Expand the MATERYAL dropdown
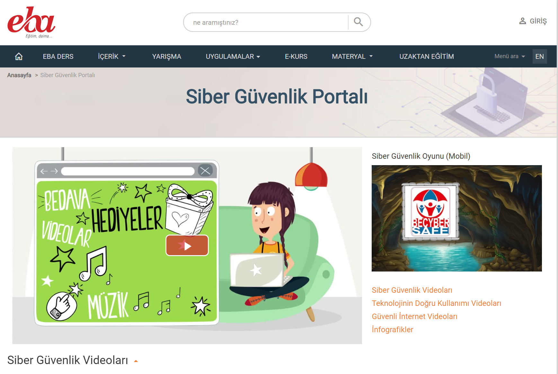The image size is (558, 374). [352, 56]
